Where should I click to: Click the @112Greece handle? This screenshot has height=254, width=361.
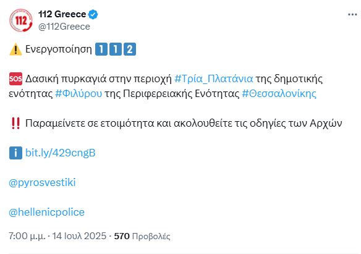[x=64, y=27]
